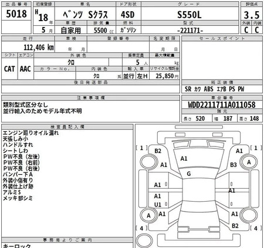
Task: Select the evaluation score 3.5 cell
Action: click(252, 15)
